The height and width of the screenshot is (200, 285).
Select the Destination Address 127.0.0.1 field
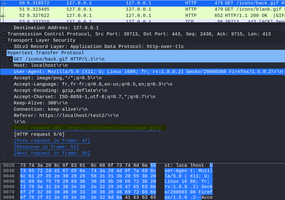[56, 28]
